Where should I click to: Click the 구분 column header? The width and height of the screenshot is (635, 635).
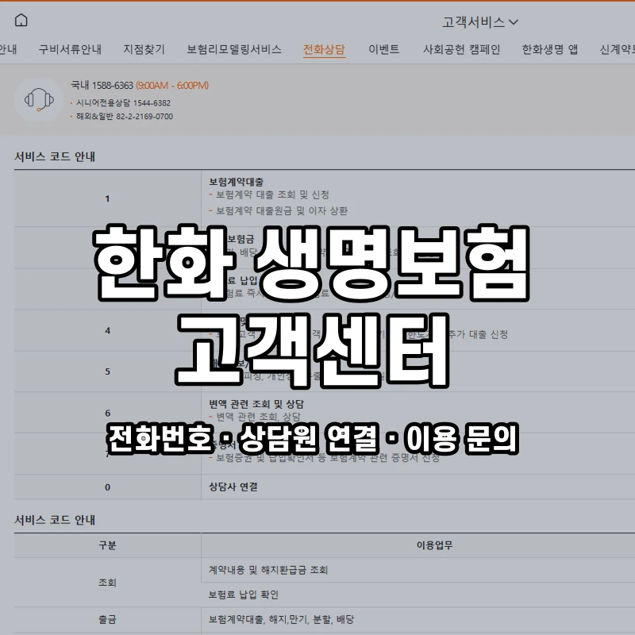pos(107,545)
